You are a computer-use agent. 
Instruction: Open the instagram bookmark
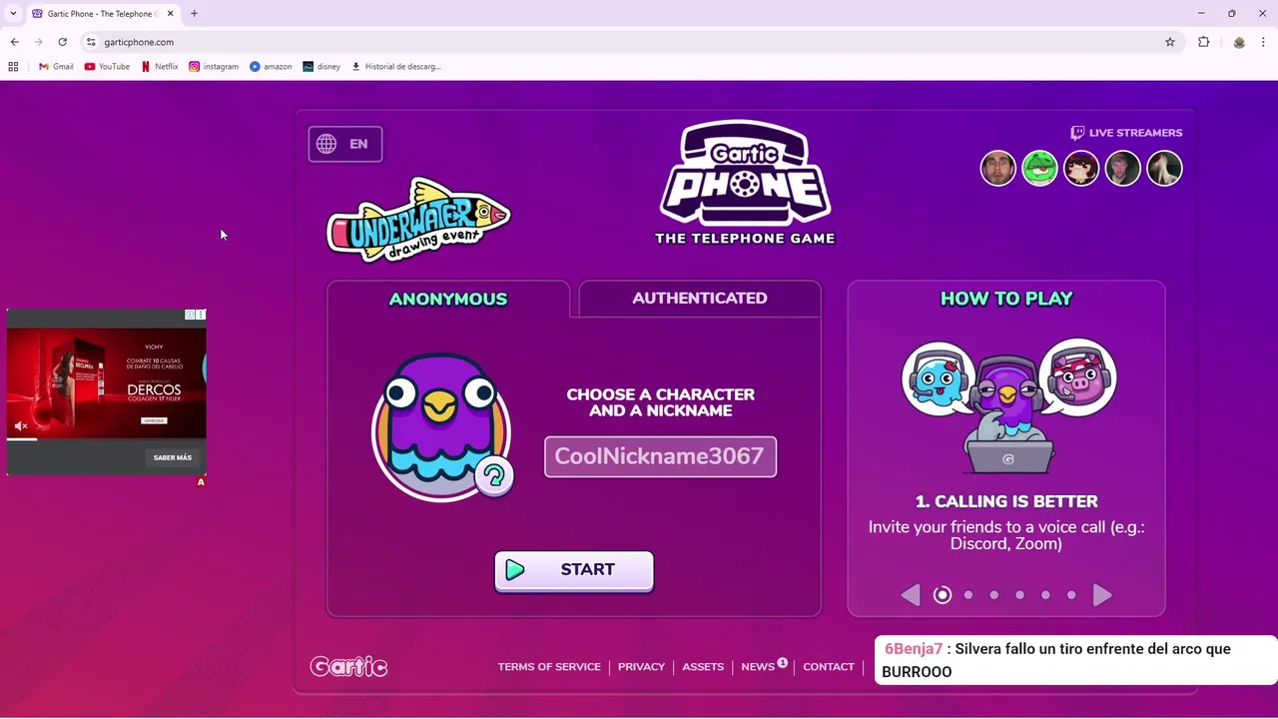tap(214, 67)
